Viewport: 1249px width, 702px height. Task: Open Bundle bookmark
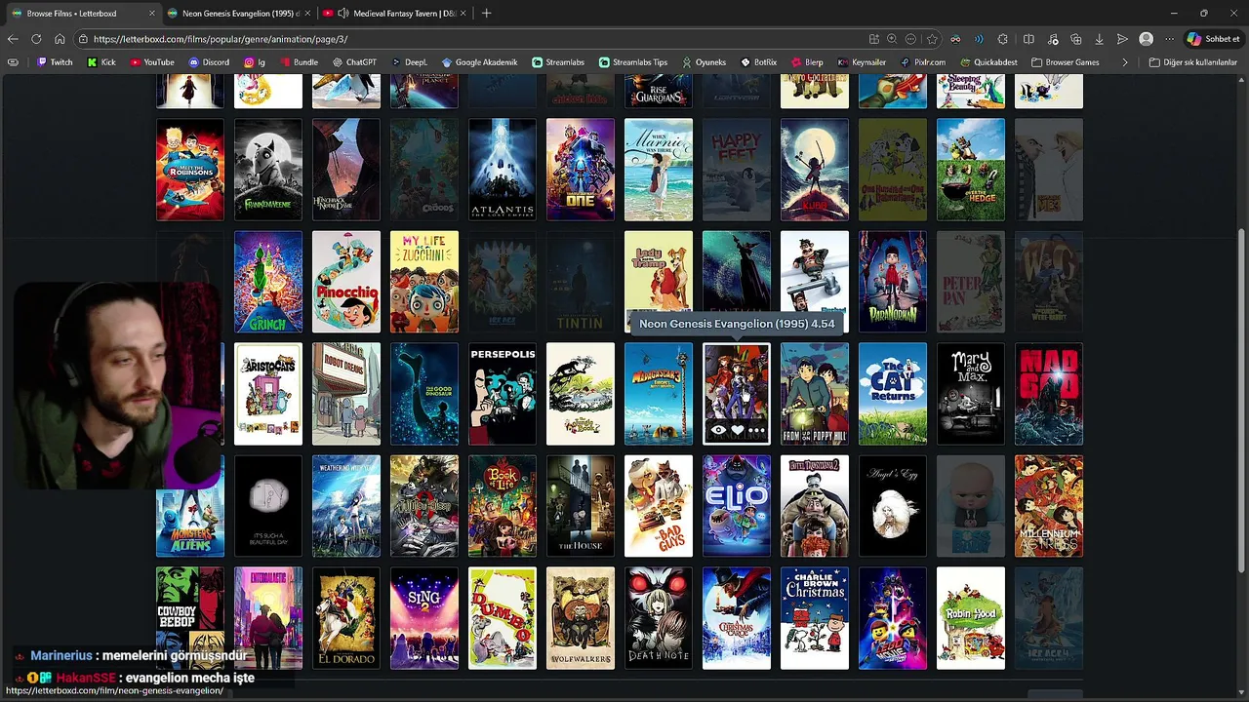tap(299, 62)
